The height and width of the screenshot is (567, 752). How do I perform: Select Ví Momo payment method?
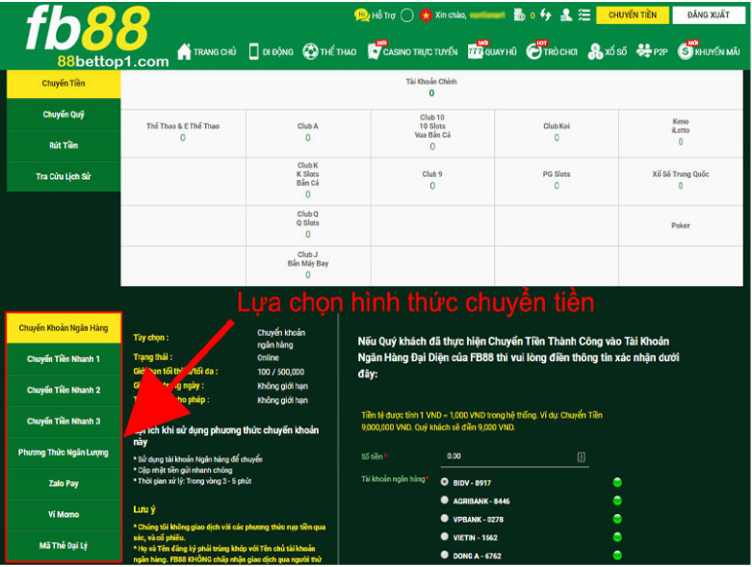click(x=64, y=515)
